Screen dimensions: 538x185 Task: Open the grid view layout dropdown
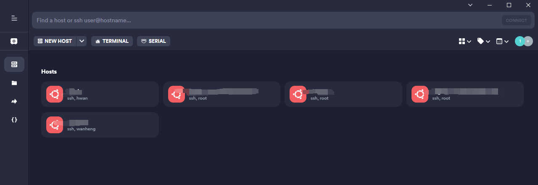tap(465, 41)
